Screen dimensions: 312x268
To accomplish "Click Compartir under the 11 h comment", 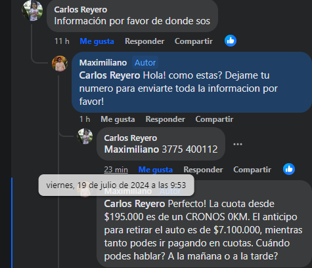I will click(194, 41).
